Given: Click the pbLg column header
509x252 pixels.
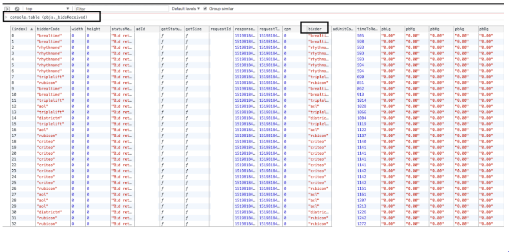Looking at the screenshot, I should pos(392,29).
